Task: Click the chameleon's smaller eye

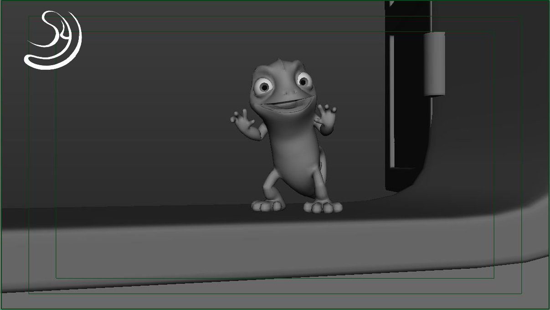Action: [x=303, y=81]
